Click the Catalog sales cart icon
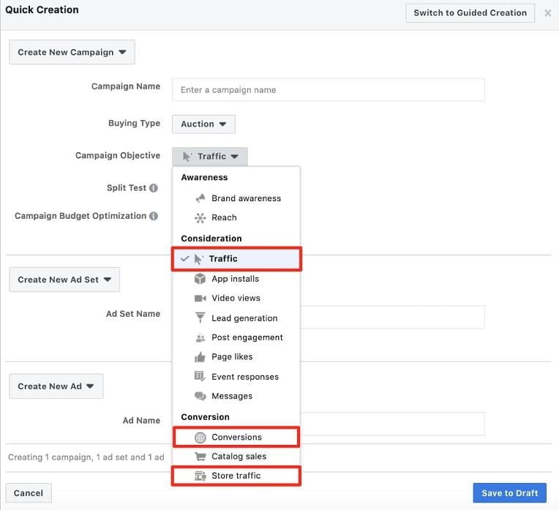The image size is (559, 510). 200,457
